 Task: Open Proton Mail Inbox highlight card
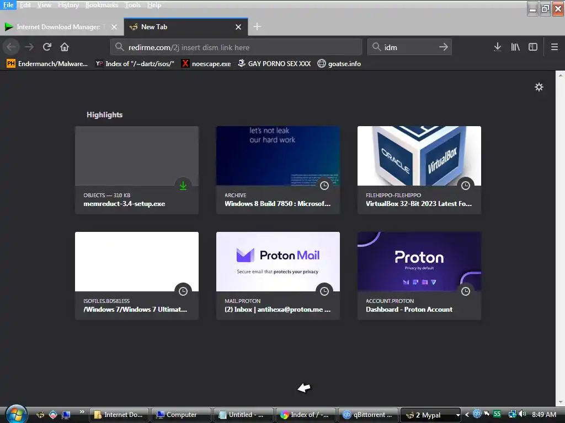278,275
